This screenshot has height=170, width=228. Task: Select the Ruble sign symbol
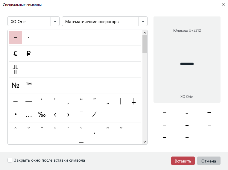click(29, 54)
